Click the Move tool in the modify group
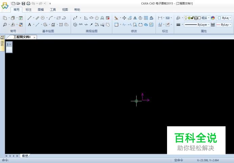The image size is (234, 163). (x=124, y=18)
